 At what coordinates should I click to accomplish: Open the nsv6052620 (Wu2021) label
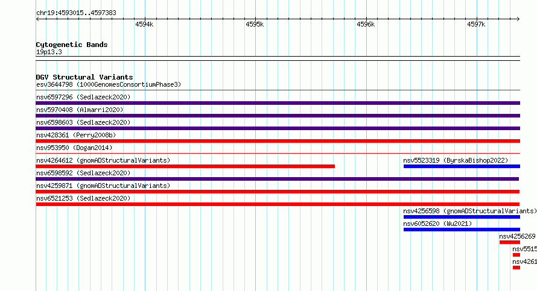click(x=437, y=224)
